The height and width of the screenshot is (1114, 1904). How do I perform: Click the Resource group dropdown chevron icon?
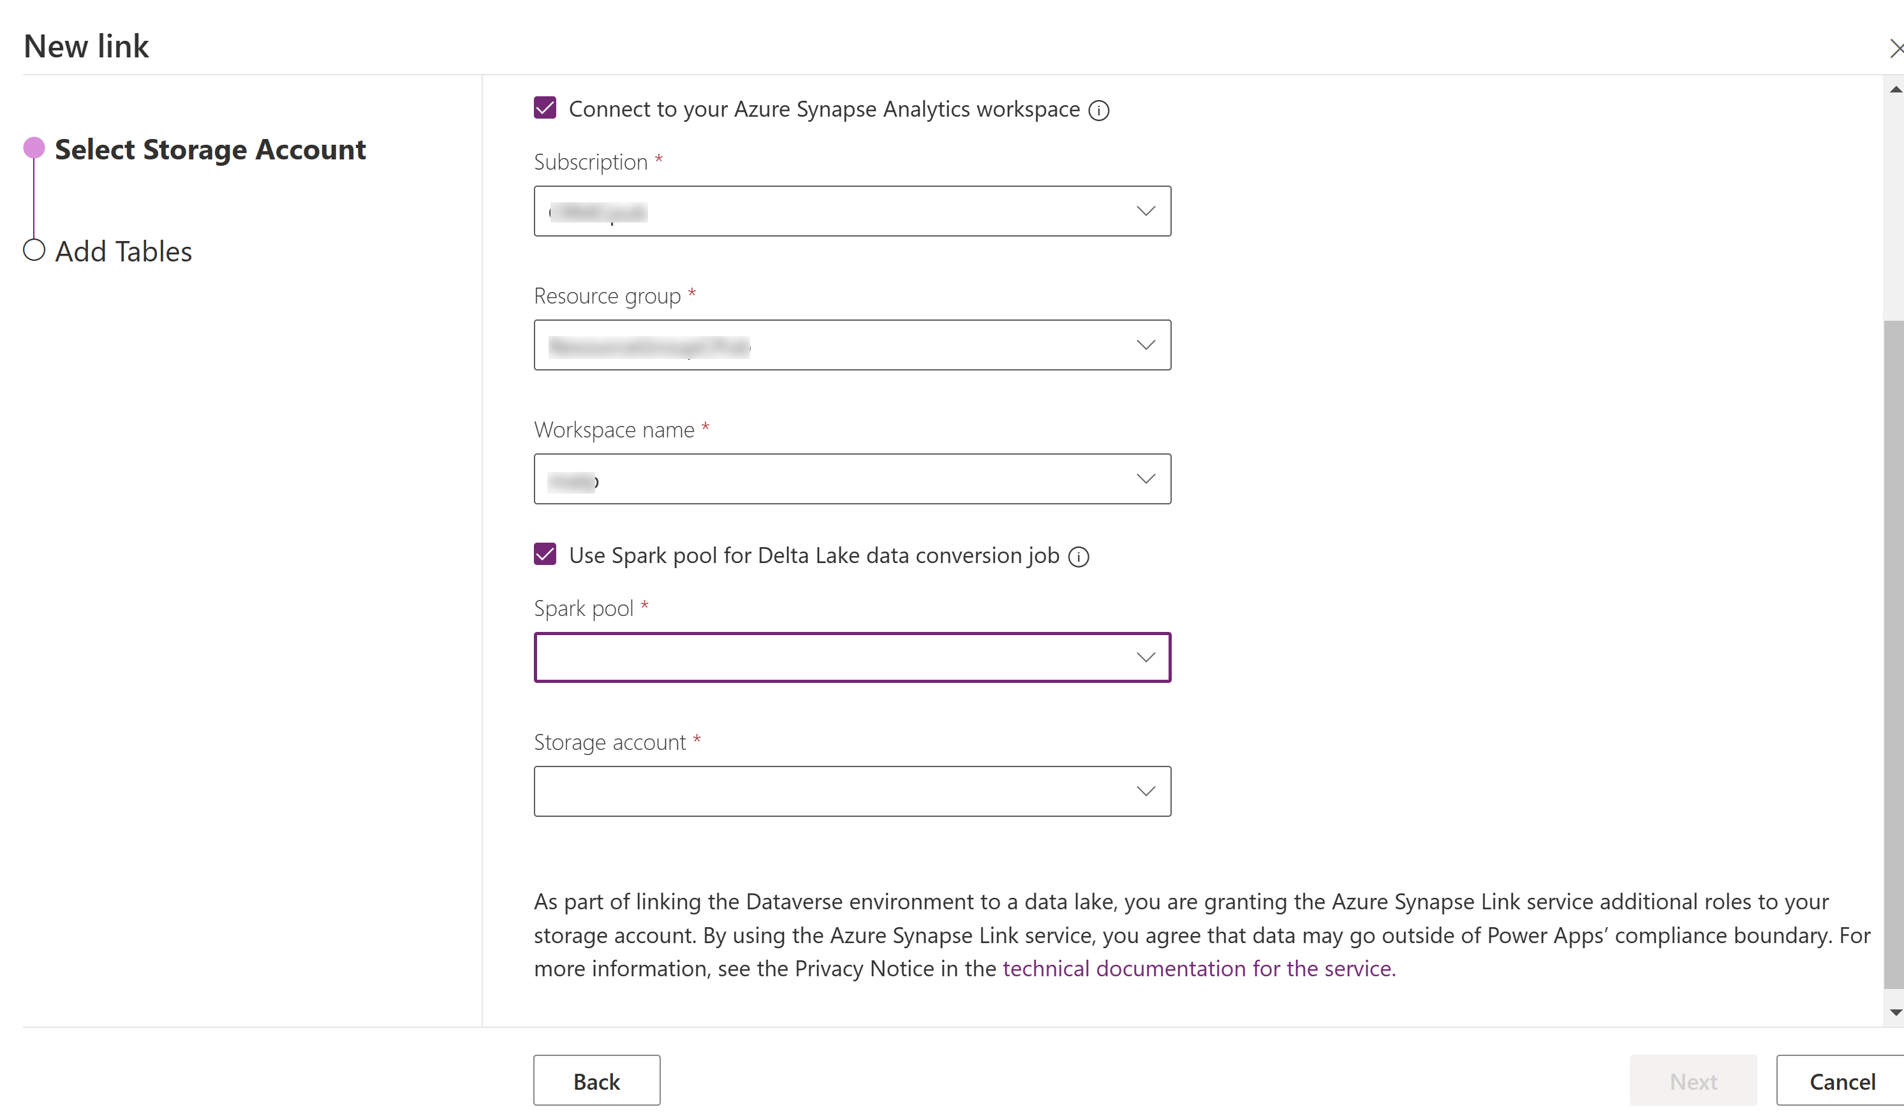[x=1143, y=345]
